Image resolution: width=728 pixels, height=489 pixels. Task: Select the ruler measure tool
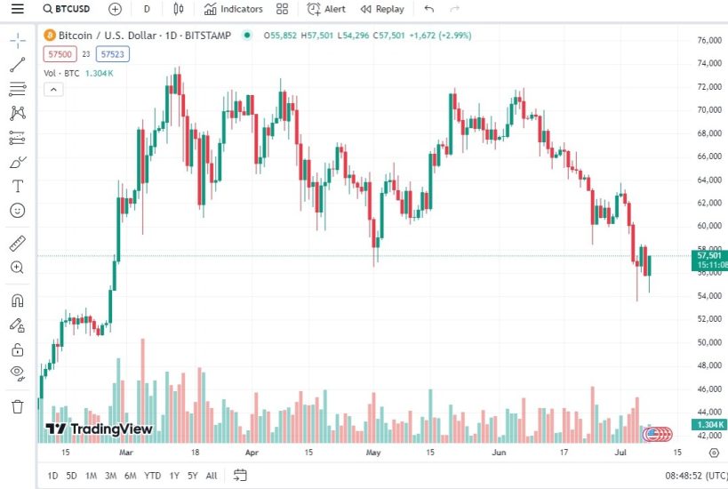click(x=18, y=243)
